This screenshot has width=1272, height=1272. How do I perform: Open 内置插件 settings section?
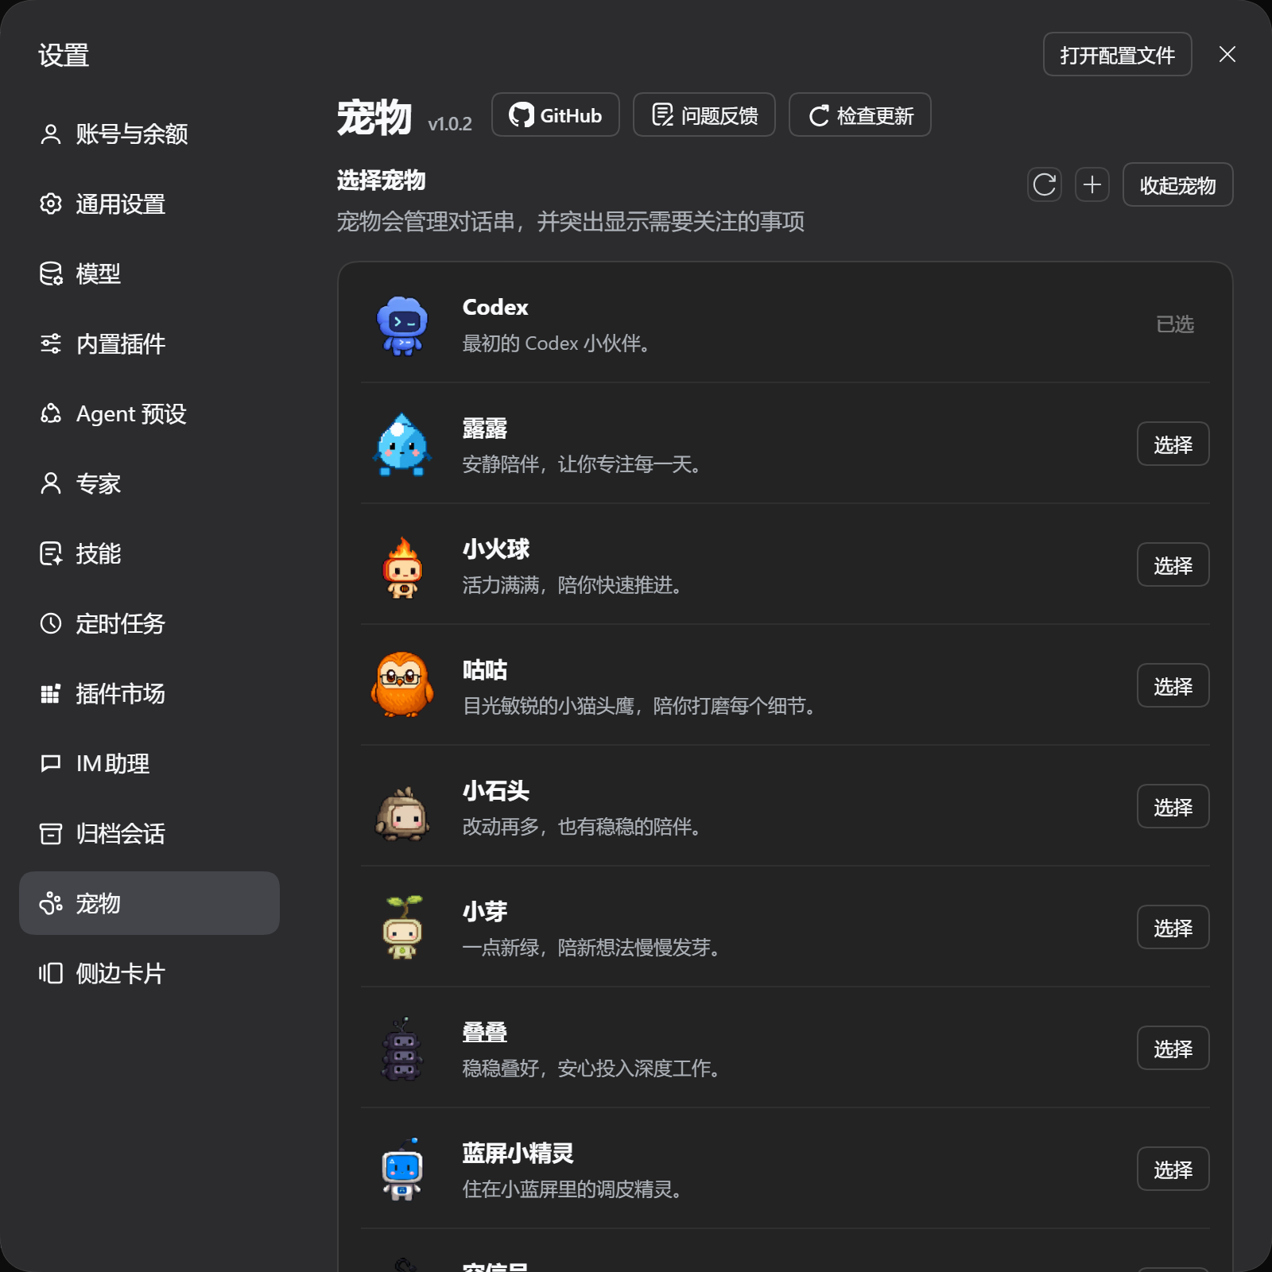[x=149, y=343]
